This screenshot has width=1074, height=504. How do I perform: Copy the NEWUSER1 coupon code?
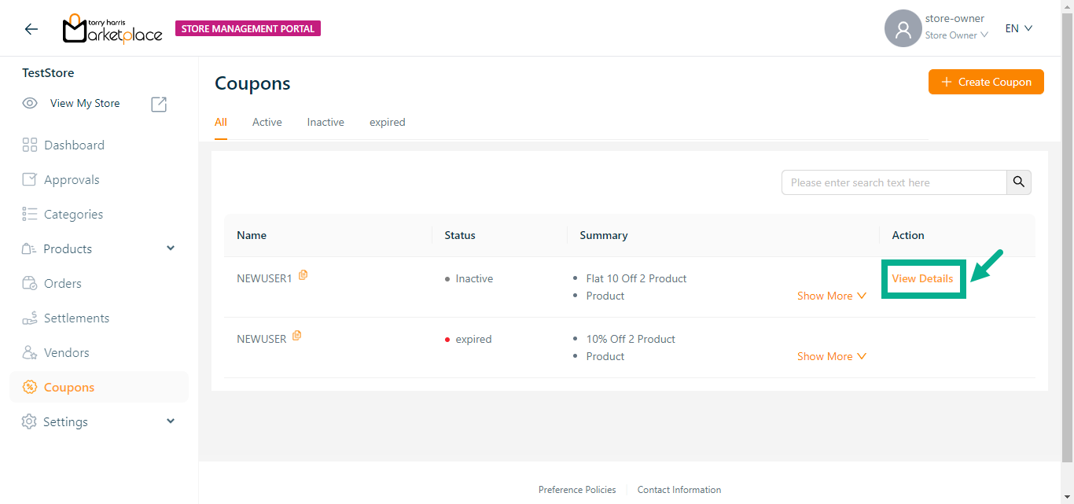tap(303, 275)
